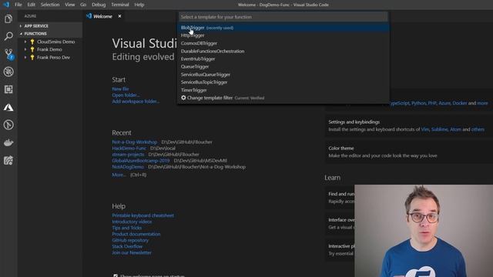The width and height of the screenshot is (493, 277).
Task: Open recent HackDemo-Func folder
Action: point(129,149)
